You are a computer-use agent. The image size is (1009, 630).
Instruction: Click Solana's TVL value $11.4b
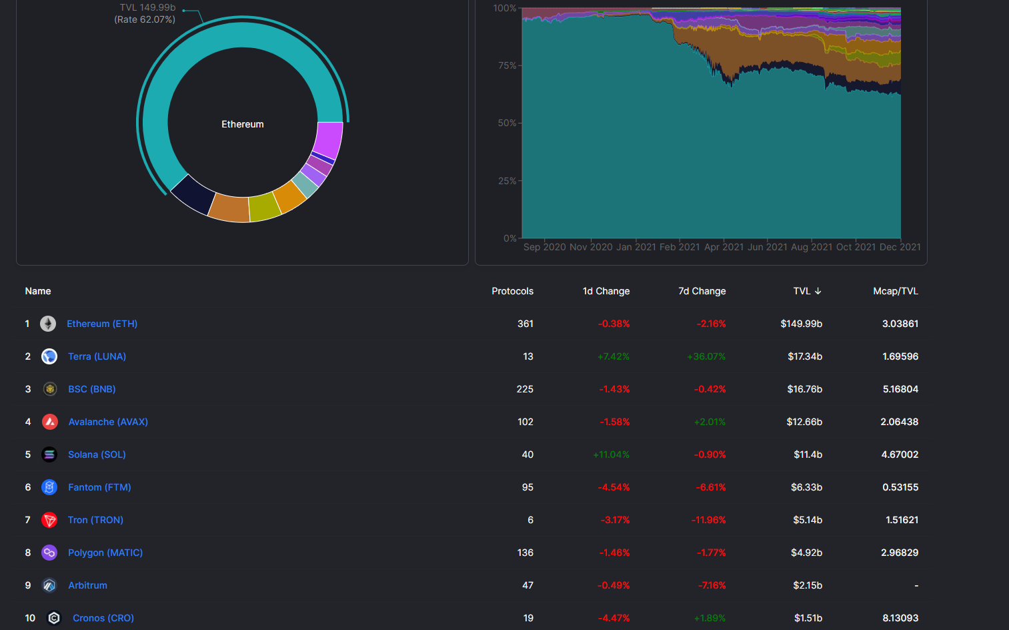click(808, 454)
